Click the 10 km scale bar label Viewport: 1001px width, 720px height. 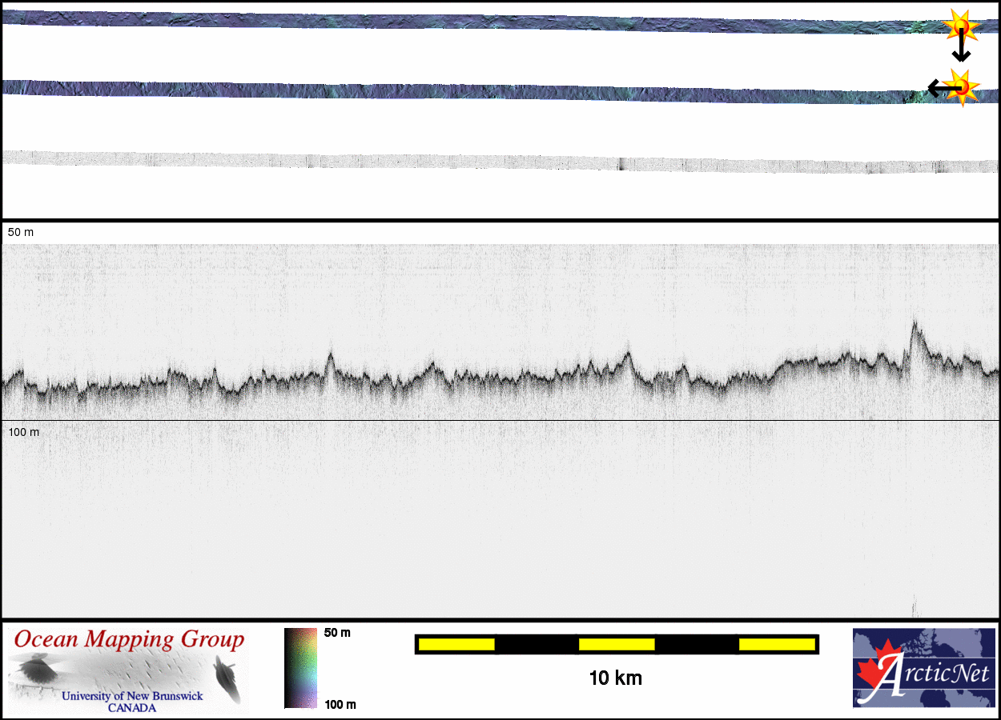(x=615, y=678)
